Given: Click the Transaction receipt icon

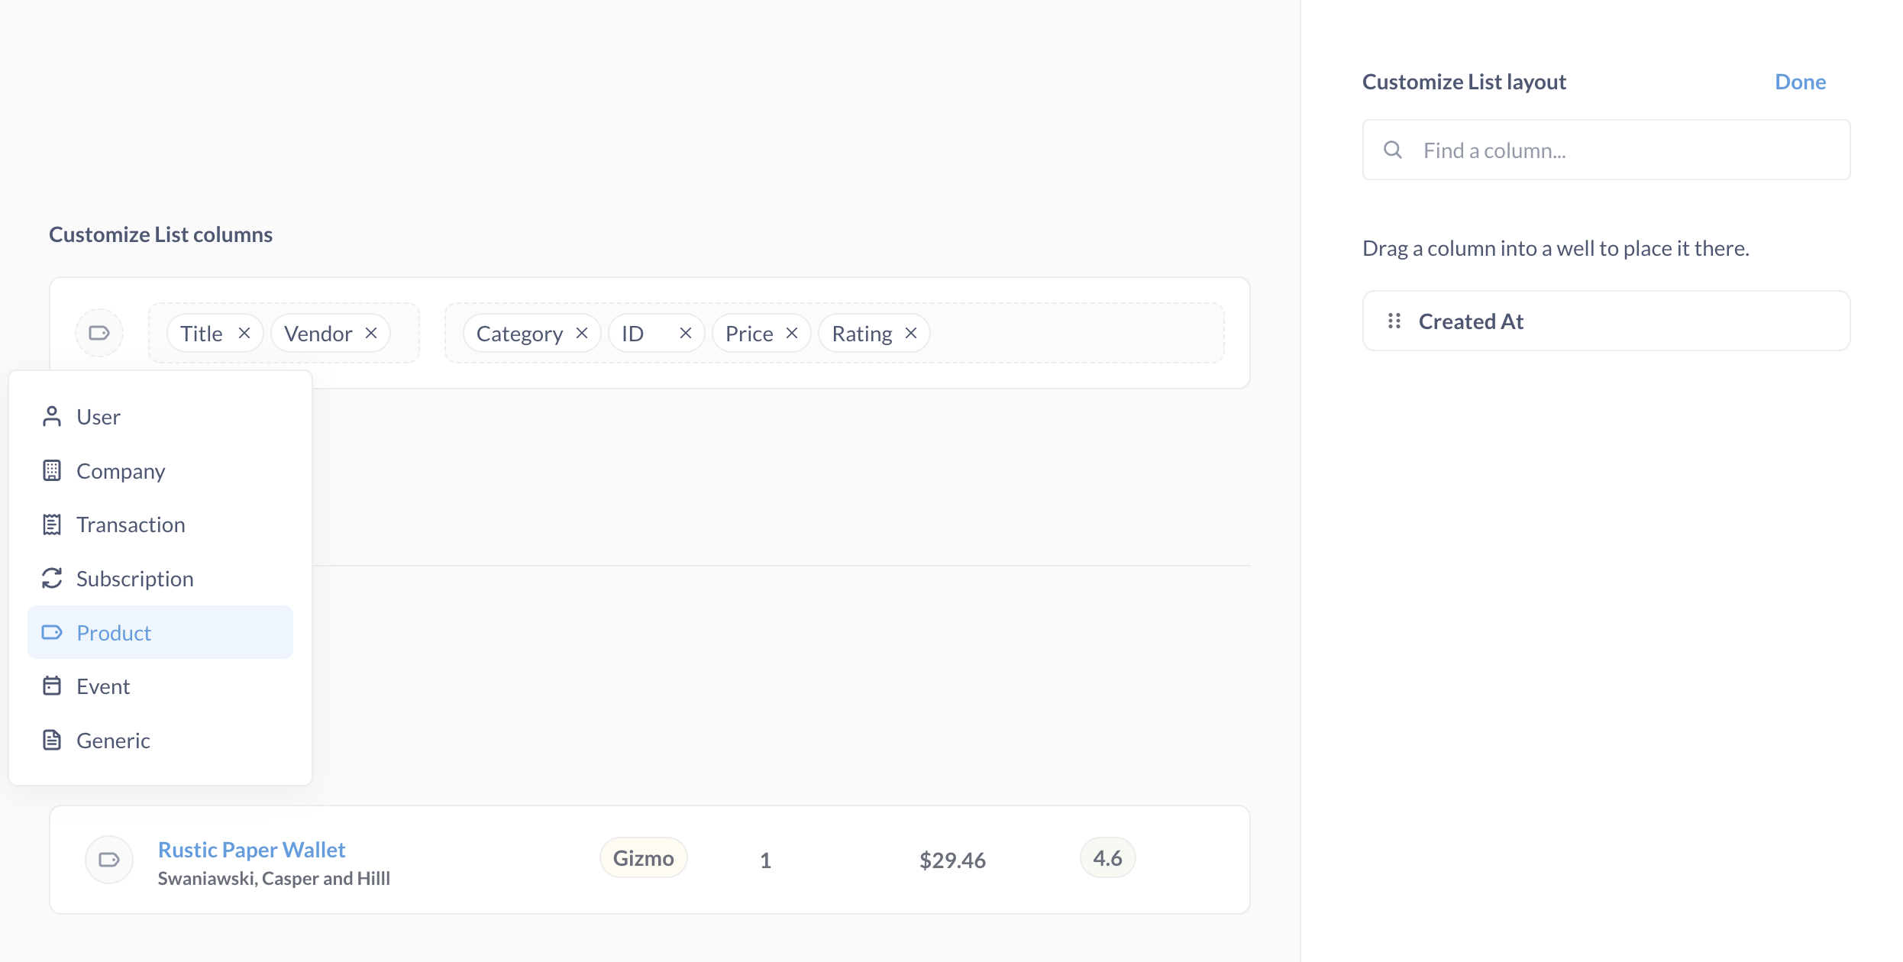Looking at the screenshot, I should pos(52,525).
